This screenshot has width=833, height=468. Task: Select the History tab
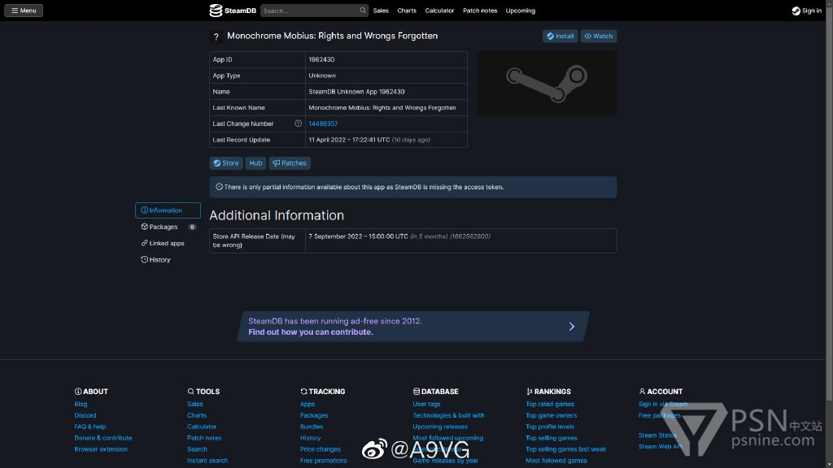point(168,259)
